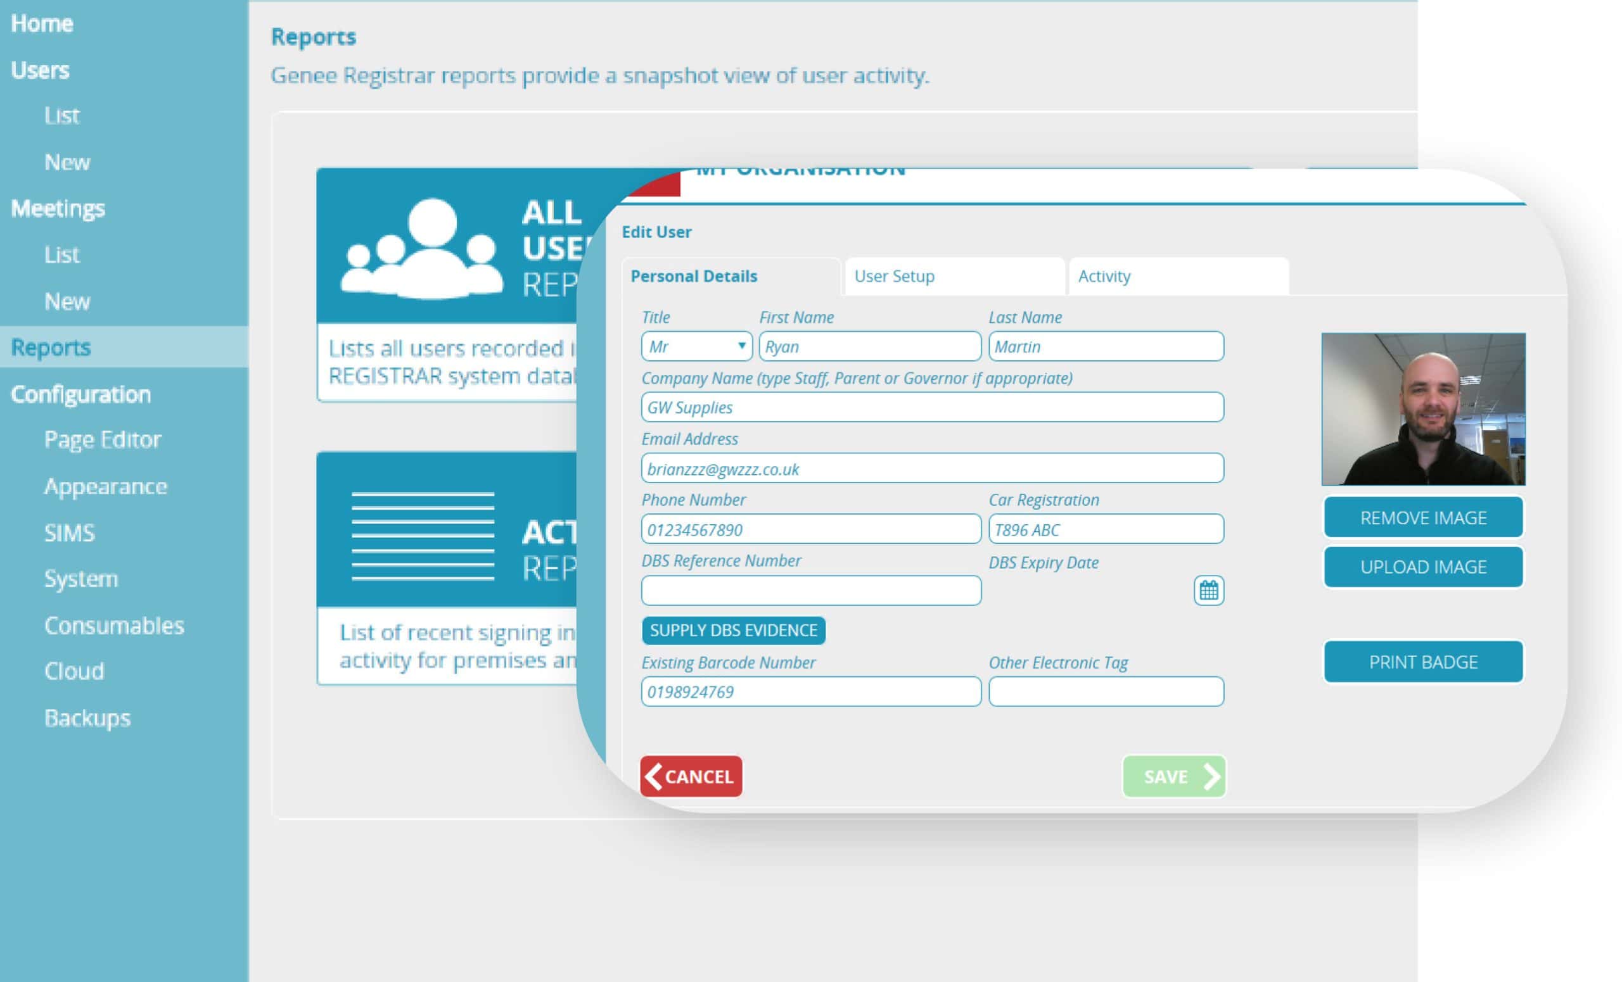Click the SAVE button
The image size is (1622, 982).
coord(1173,776)
